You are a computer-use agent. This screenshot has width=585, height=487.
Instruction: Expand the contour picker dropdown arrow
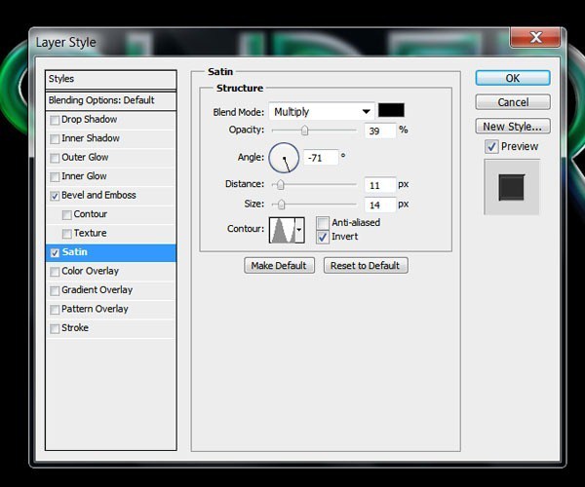(x=299, y=230)
